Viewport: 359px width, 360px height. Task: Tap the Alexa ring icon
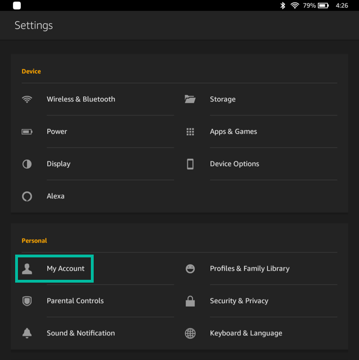27,196
